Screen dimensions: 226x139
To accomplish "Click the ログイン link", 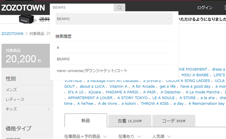I will 205,8.
